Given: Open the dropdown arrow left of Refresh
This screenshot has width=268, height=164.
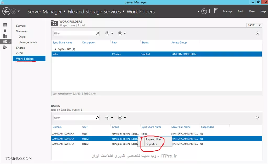Looking at the screenshot, I should click(x=198, y=12).
